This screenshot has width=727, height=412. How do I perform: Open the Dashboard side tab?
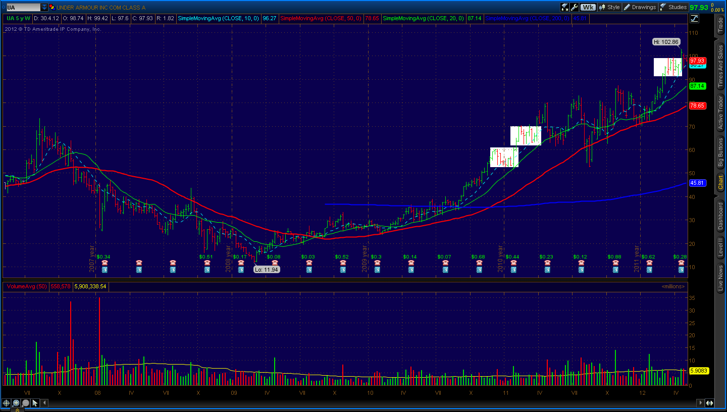[x=720, y=216]
